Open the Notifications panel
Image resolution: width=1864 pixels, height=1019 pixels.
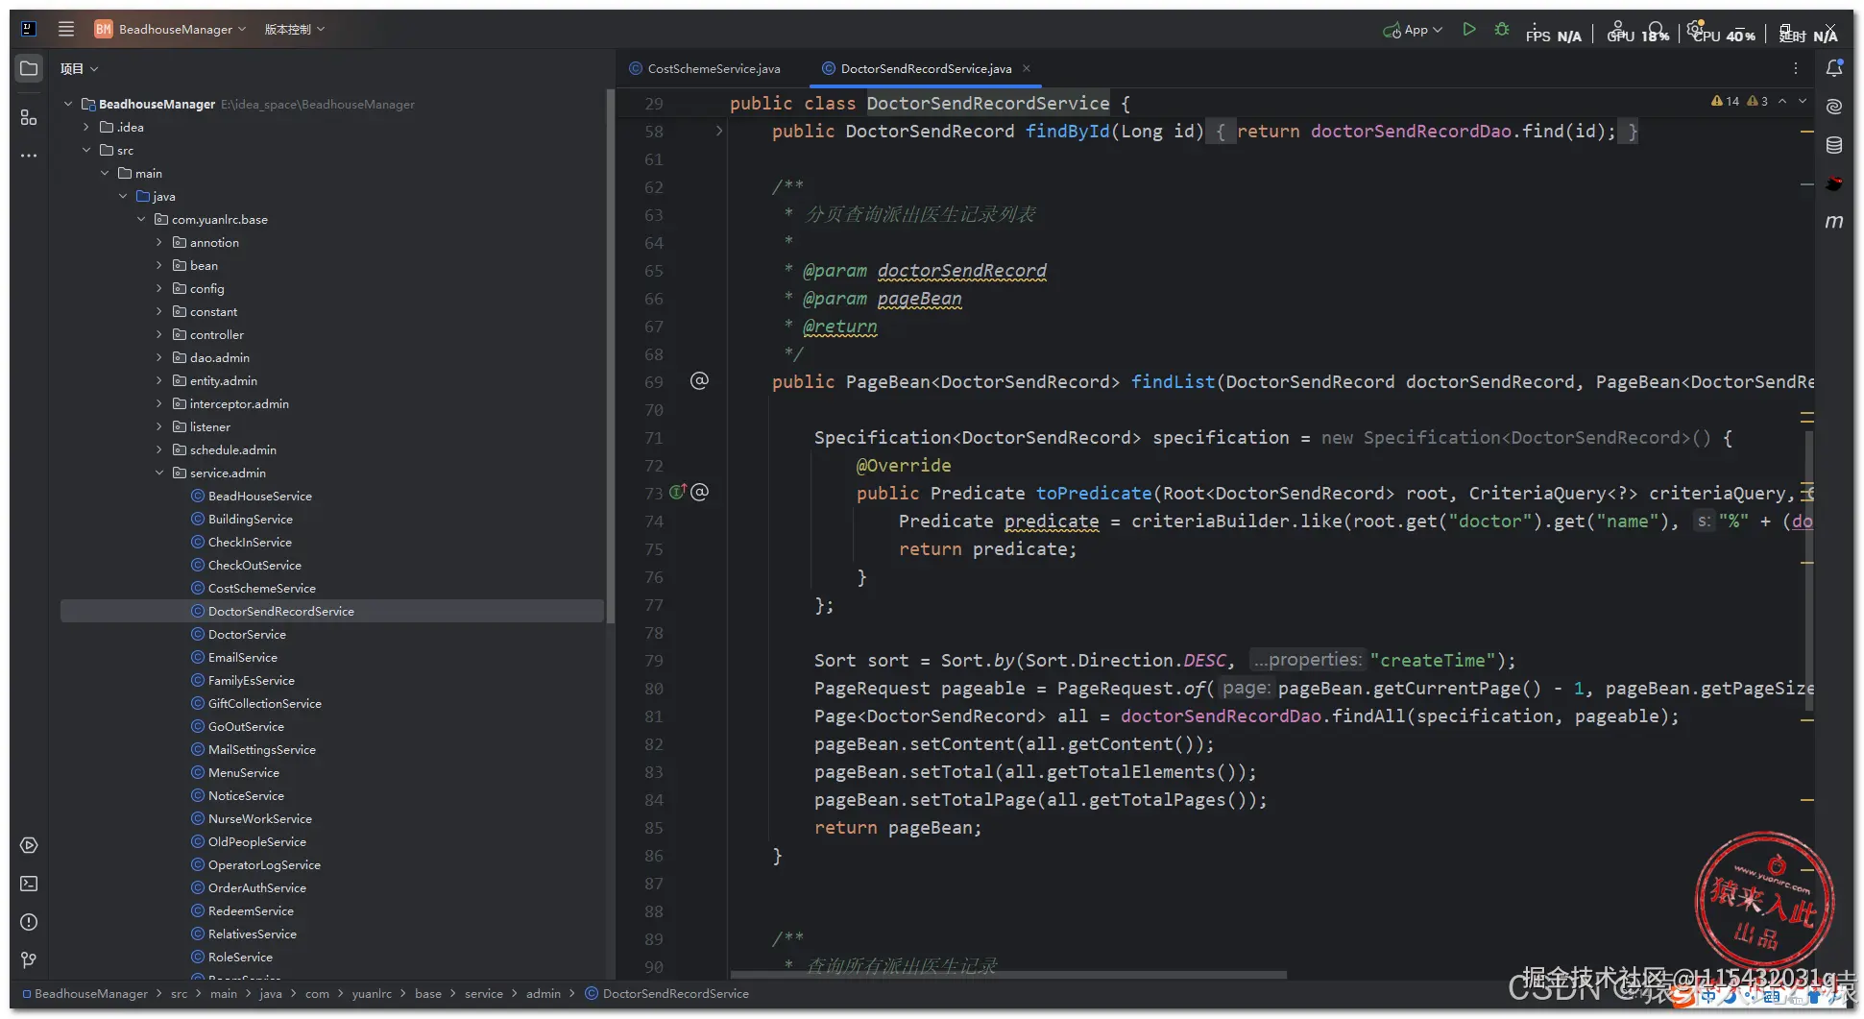pos(1834,68)
